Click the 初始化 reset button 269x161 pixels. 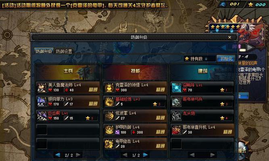point(226,59)
